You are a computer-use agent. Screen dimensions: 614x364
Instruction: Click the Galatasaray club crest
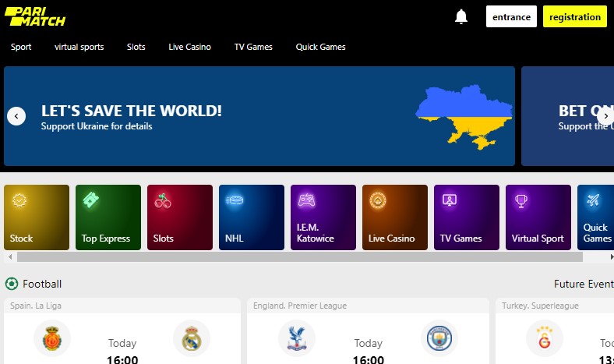pyautogui.click(x=545, y=338)
